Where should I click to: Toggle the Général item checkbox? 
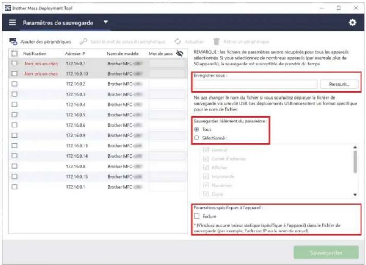pyautogui.click(x=206, y=150)
